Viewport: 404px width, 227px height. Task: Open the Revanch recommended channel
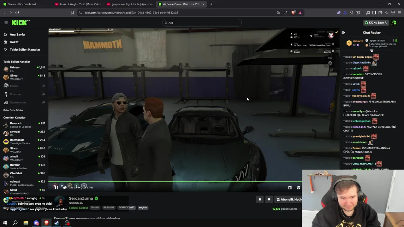(24, 125)
